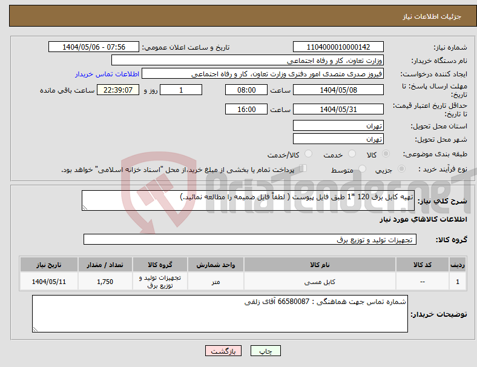Click the اطلاعات کالاهای مورد نیاز section heading
This screenshot has height=367, width=477.
tap(423, 219)
